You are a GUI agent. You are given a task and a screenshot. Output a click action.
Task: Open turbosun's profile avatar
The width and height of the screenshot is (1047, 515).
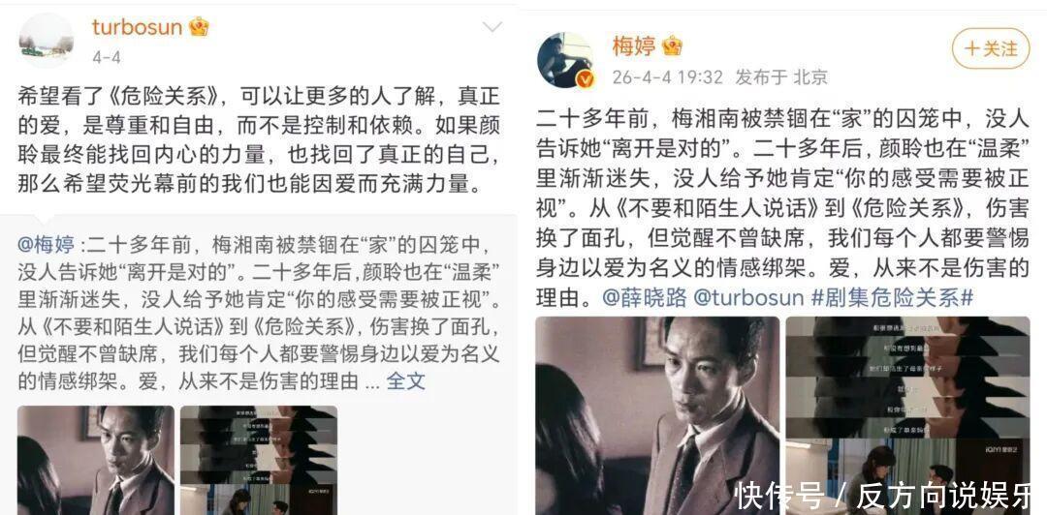point(47,40)
